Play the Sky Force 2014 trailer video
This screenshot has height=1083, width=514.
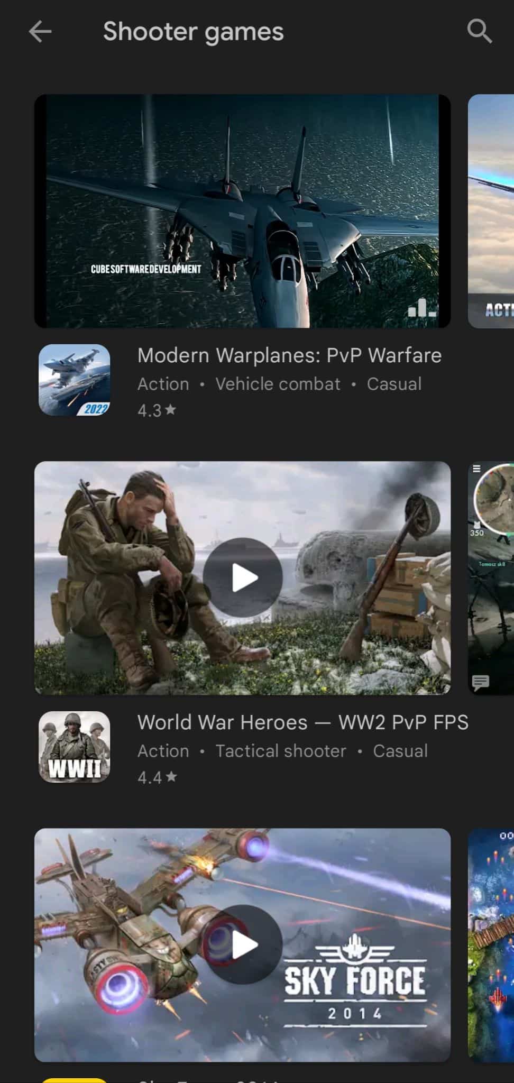[x=243, y=944]
